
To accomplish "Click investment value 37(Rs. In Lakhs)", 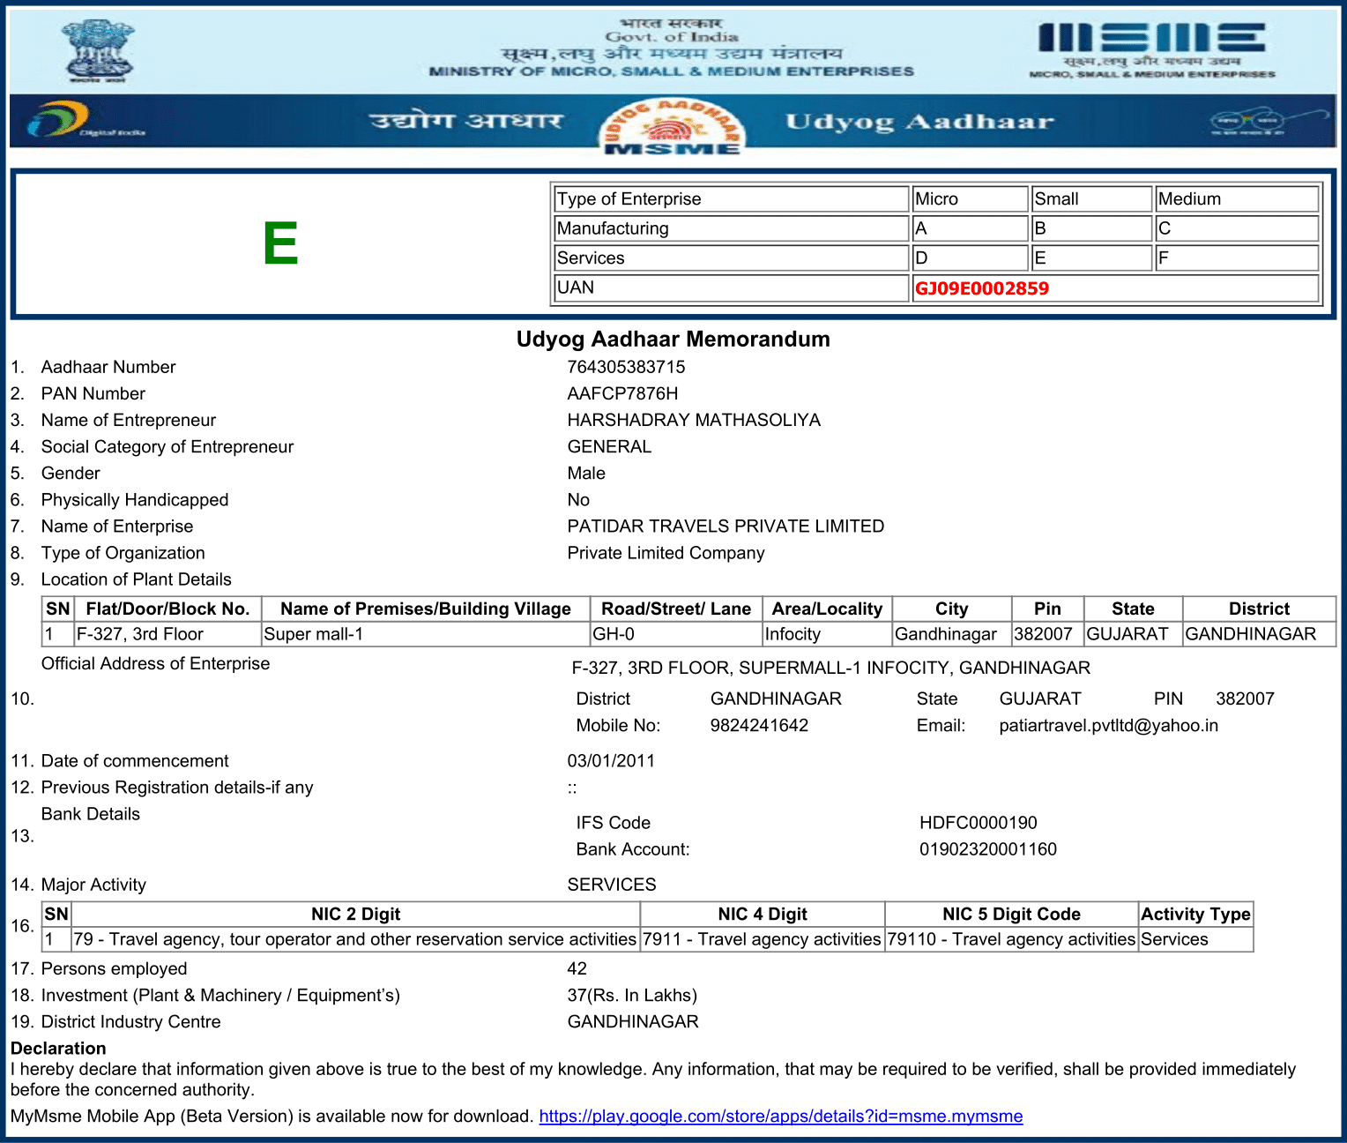I will tap(632, 995).
